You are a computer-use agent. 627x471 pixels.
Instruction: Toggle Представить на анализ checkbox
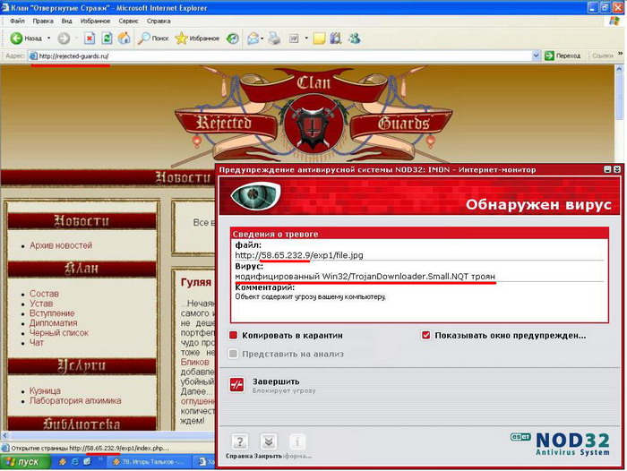point(234,354)
